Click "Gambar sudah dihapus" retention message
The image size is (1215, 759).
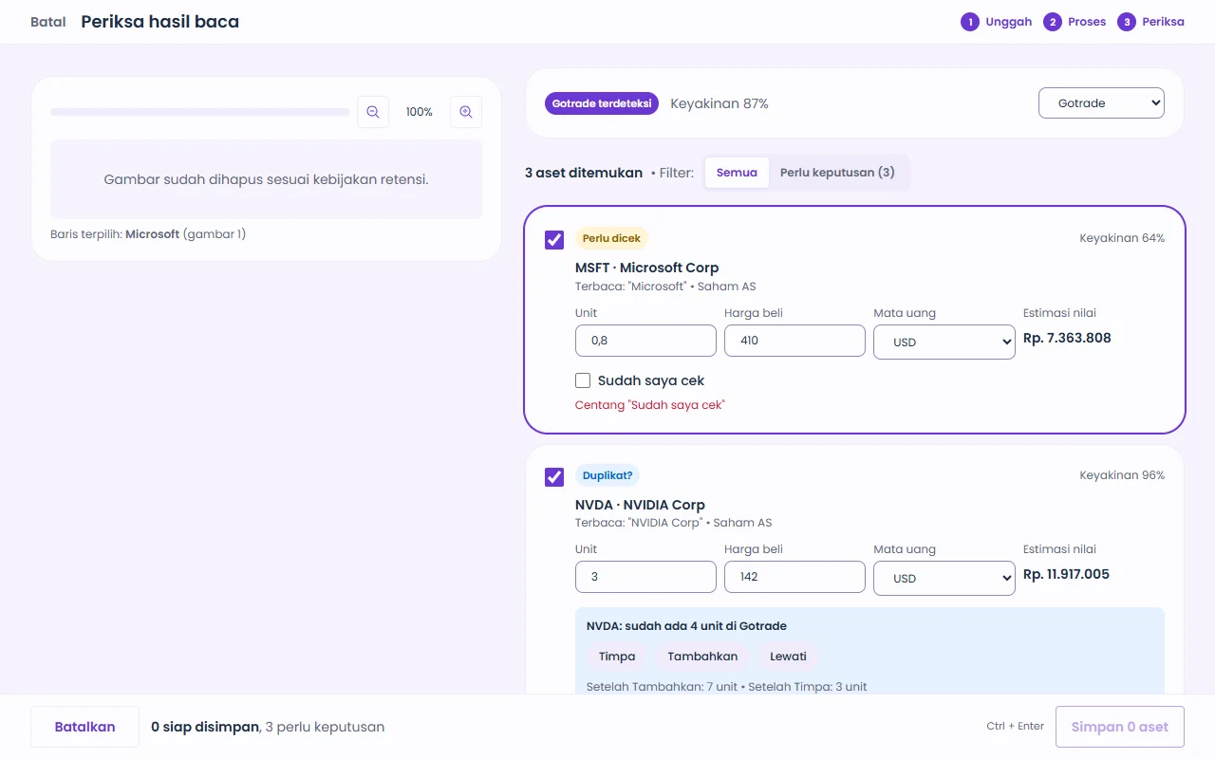click(x=266, y=179)
